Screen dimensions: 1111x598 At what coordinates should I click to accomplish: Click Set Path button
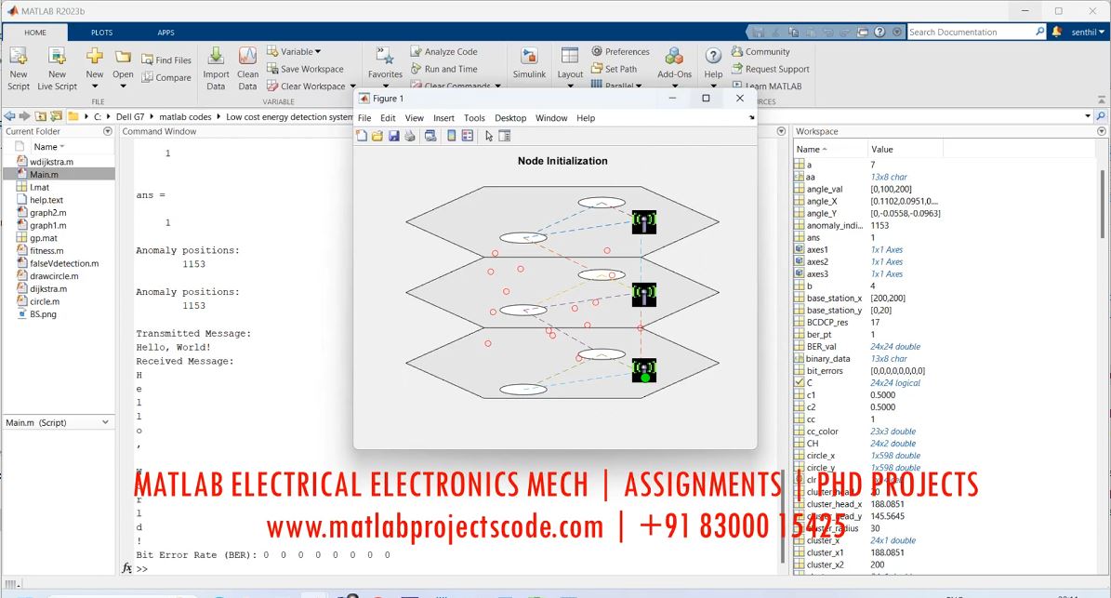pos(614,69)
